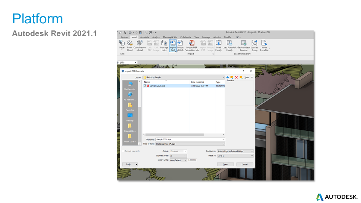Click the places bar down scroll arrow
Image resolution: width=361 pixels, height=203 pixels.
(140, 144)
